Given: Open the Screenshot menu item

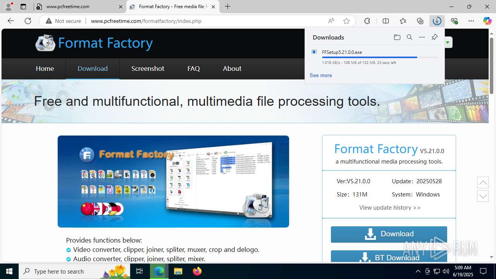Looking at the screenshot, I should 148,69.
